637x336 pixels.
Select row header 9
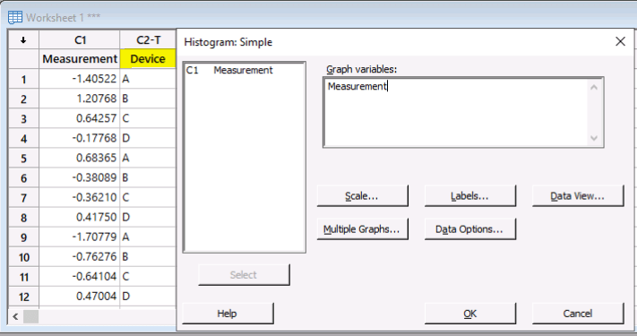23,237
